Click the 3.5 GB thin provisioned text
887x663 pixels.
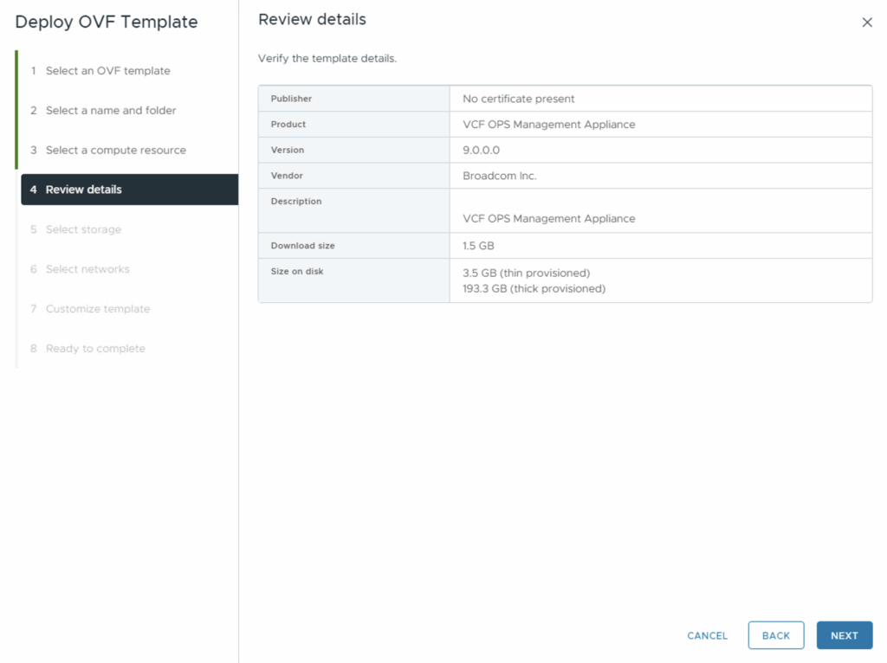(x=526, y=273)
